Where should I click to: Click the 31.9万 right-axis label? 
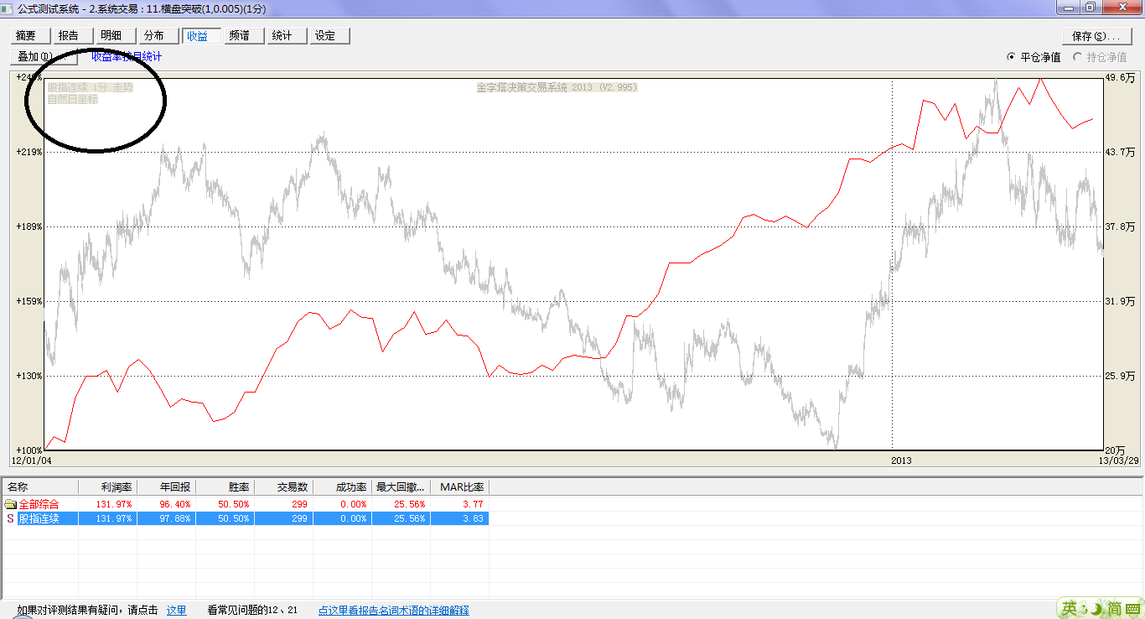pos(1121,301)
